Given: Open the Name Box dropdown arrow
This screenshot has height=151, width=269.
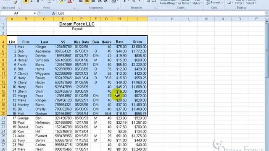Looking at the screenshot, I should click(34, 13).
